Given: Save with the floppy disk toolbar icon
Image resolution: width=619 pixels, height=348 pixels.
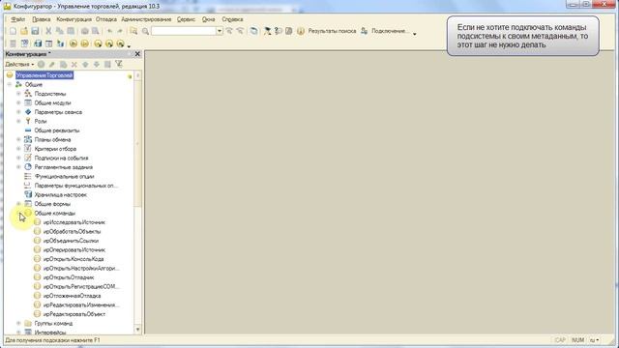Looking at the screenshot, I should (x=35, y=31).
